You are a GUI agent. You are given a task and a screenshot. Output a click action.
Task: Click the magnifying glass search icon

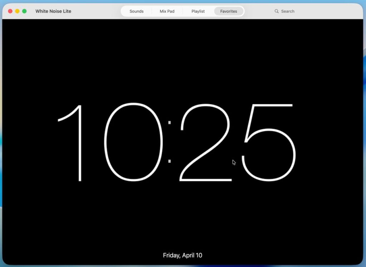pos(276,11)
